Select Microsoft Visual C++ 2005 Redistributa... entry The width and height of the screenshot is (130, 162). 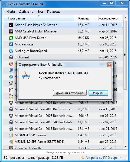[63, 103]
